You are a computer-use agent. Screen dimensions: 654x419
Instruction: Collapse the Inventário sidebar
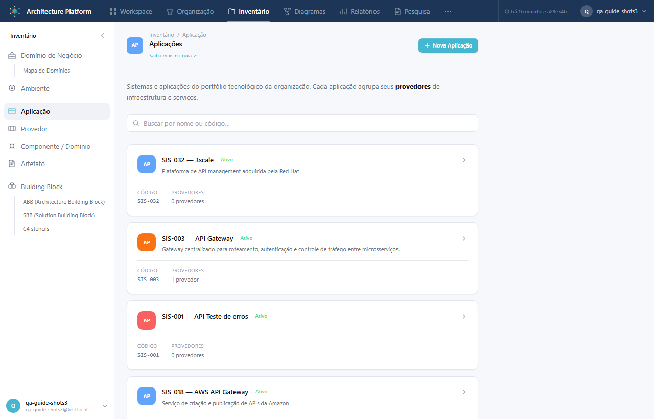102,36
